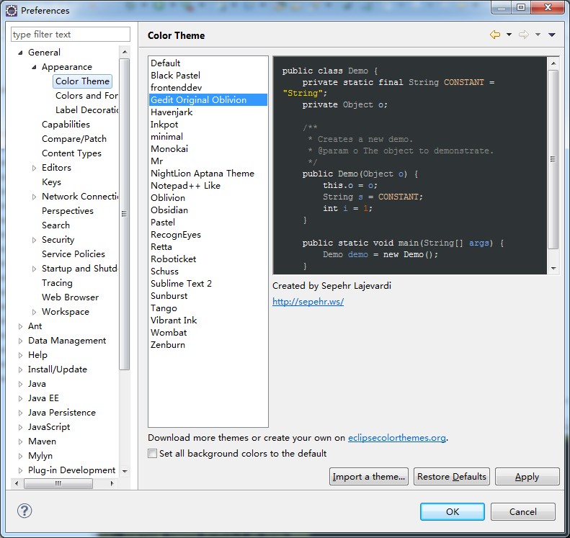Image resolution: width=570 pixels, height=538 pixels.
Task: Select the Havenjark theme
Action: (208, 112)
